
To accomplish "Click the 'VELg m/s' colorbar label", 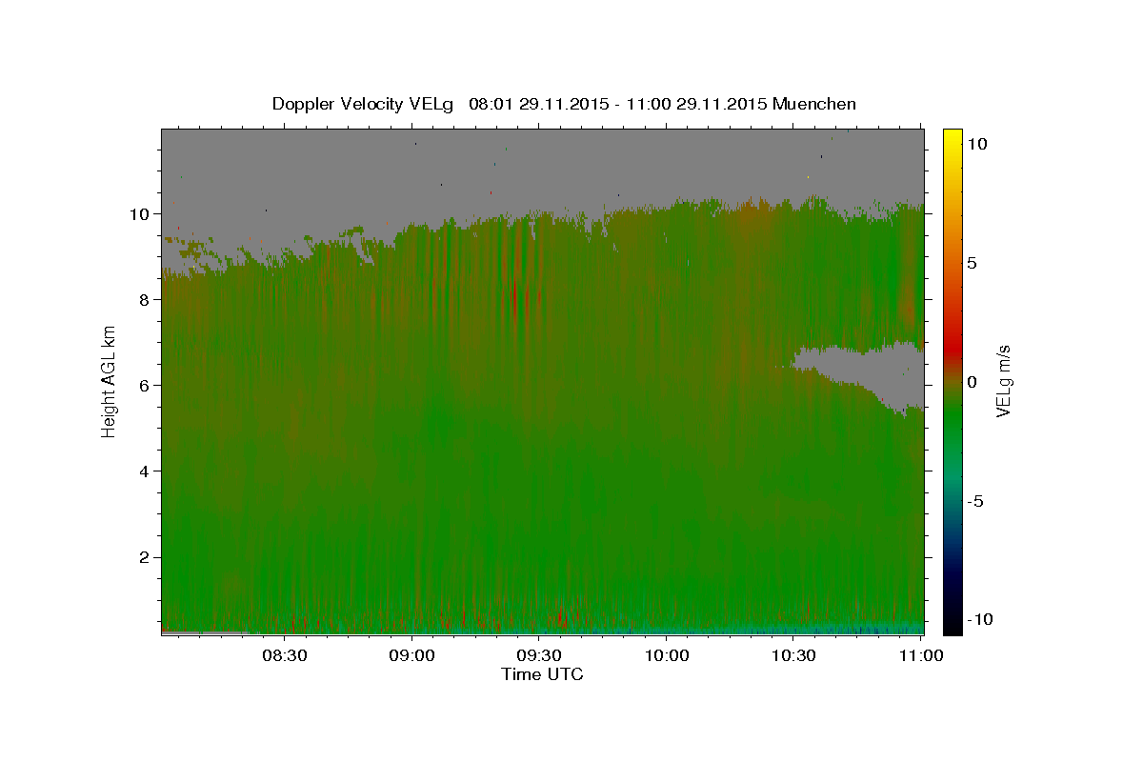I will pos(1004,380).
